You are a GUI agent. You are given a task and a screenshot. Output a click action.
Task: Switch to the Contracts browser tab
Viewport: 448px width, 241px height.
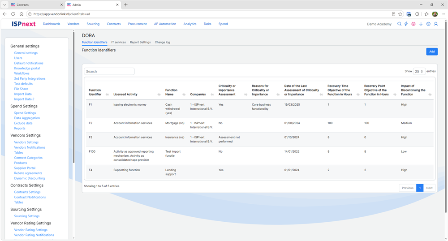(36, 5)
